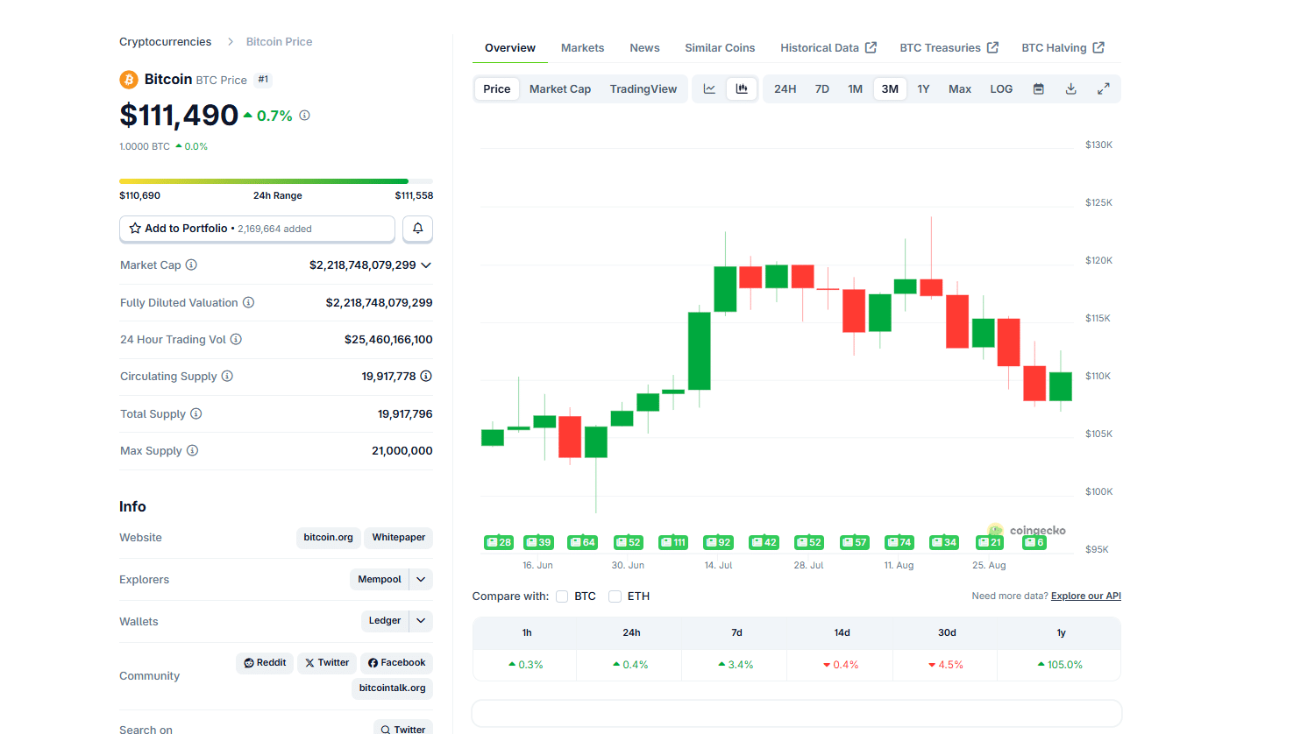Click the 1y price change percentage
The width and height of the screenshot is (1315, 734).
(x=1060, y=664)
